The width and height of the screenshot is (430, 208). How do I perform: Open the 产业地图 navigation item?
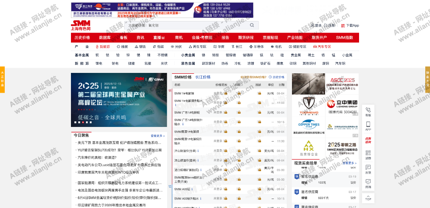coord(295,37)
